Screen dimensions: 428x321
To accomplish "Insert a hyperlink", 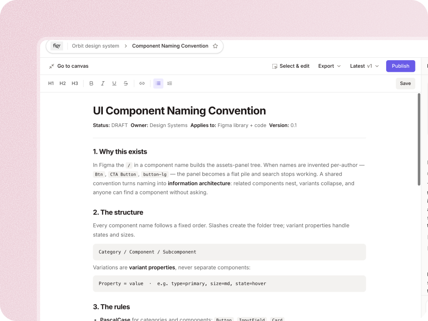I will pyautogui.click(x=142, y=84).
